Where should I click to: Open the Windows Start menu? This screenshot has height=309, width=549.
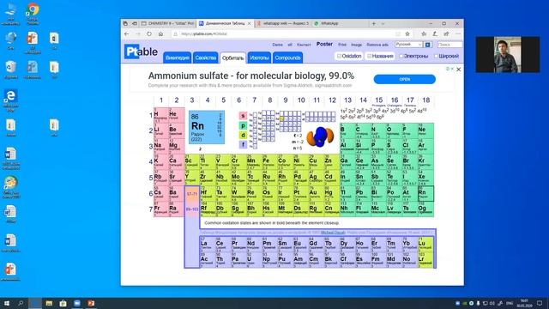[6, 303]
